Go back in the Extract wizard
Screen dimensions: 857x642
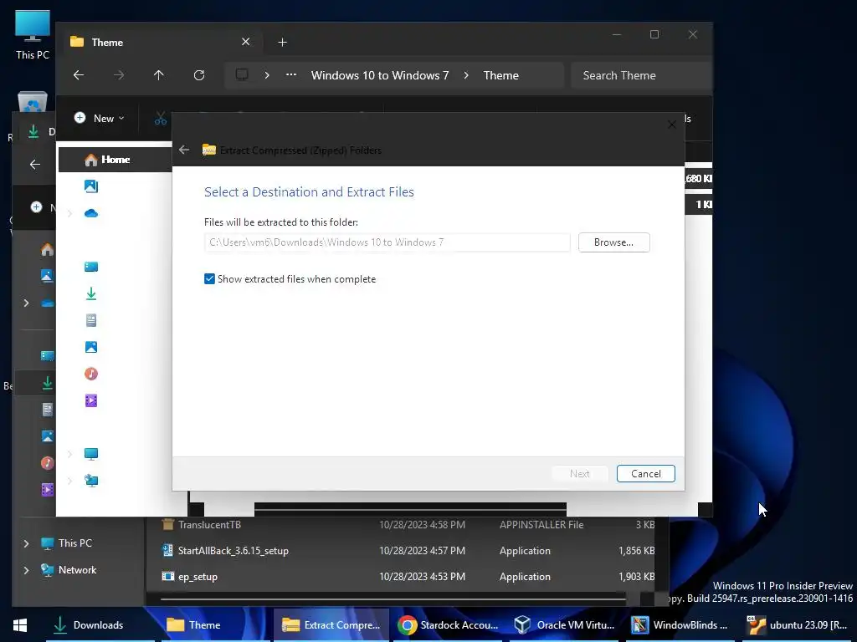click(184, 150)
